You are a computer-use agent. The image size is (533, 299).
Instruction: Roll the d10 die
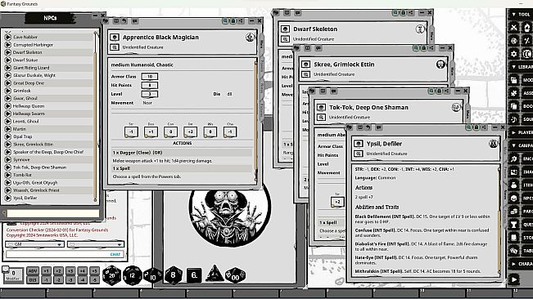pyautogui.click(x=152, y=276)
